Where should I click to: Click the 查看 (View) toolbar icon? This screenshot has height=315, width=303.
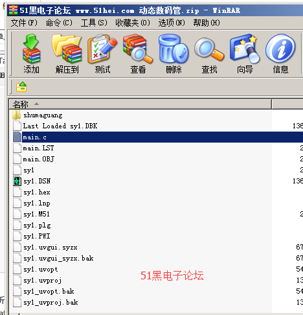point(138,49)
